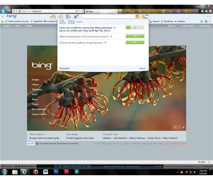This screenshot has height=177, width=213.
Task: Click the golf greats green credit bar
Action: [135, 42]
